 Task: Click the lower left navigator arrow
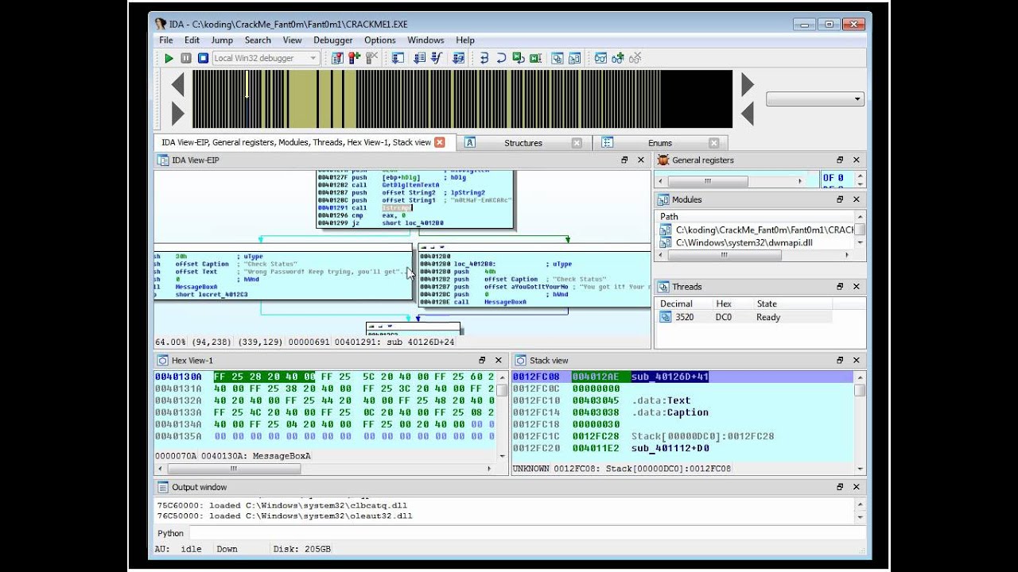[177, 114]
